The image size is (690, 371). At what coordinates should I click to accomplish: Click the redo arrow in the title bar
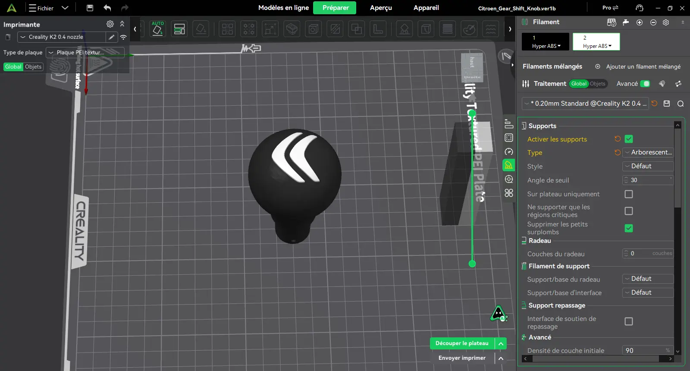125,8
